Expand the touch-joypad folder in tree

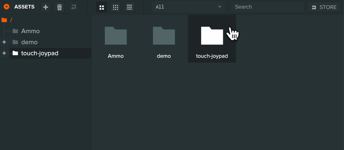coord(4,53)
